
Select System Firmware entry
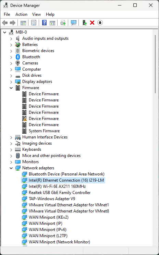click(44, 131)
